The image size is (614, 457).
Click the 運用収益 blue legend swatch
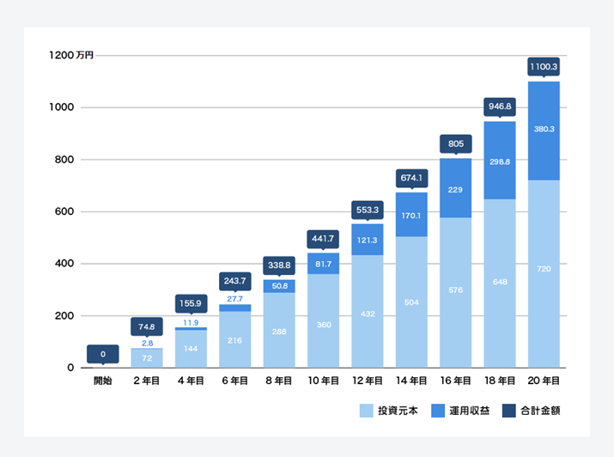click(438, 411)
